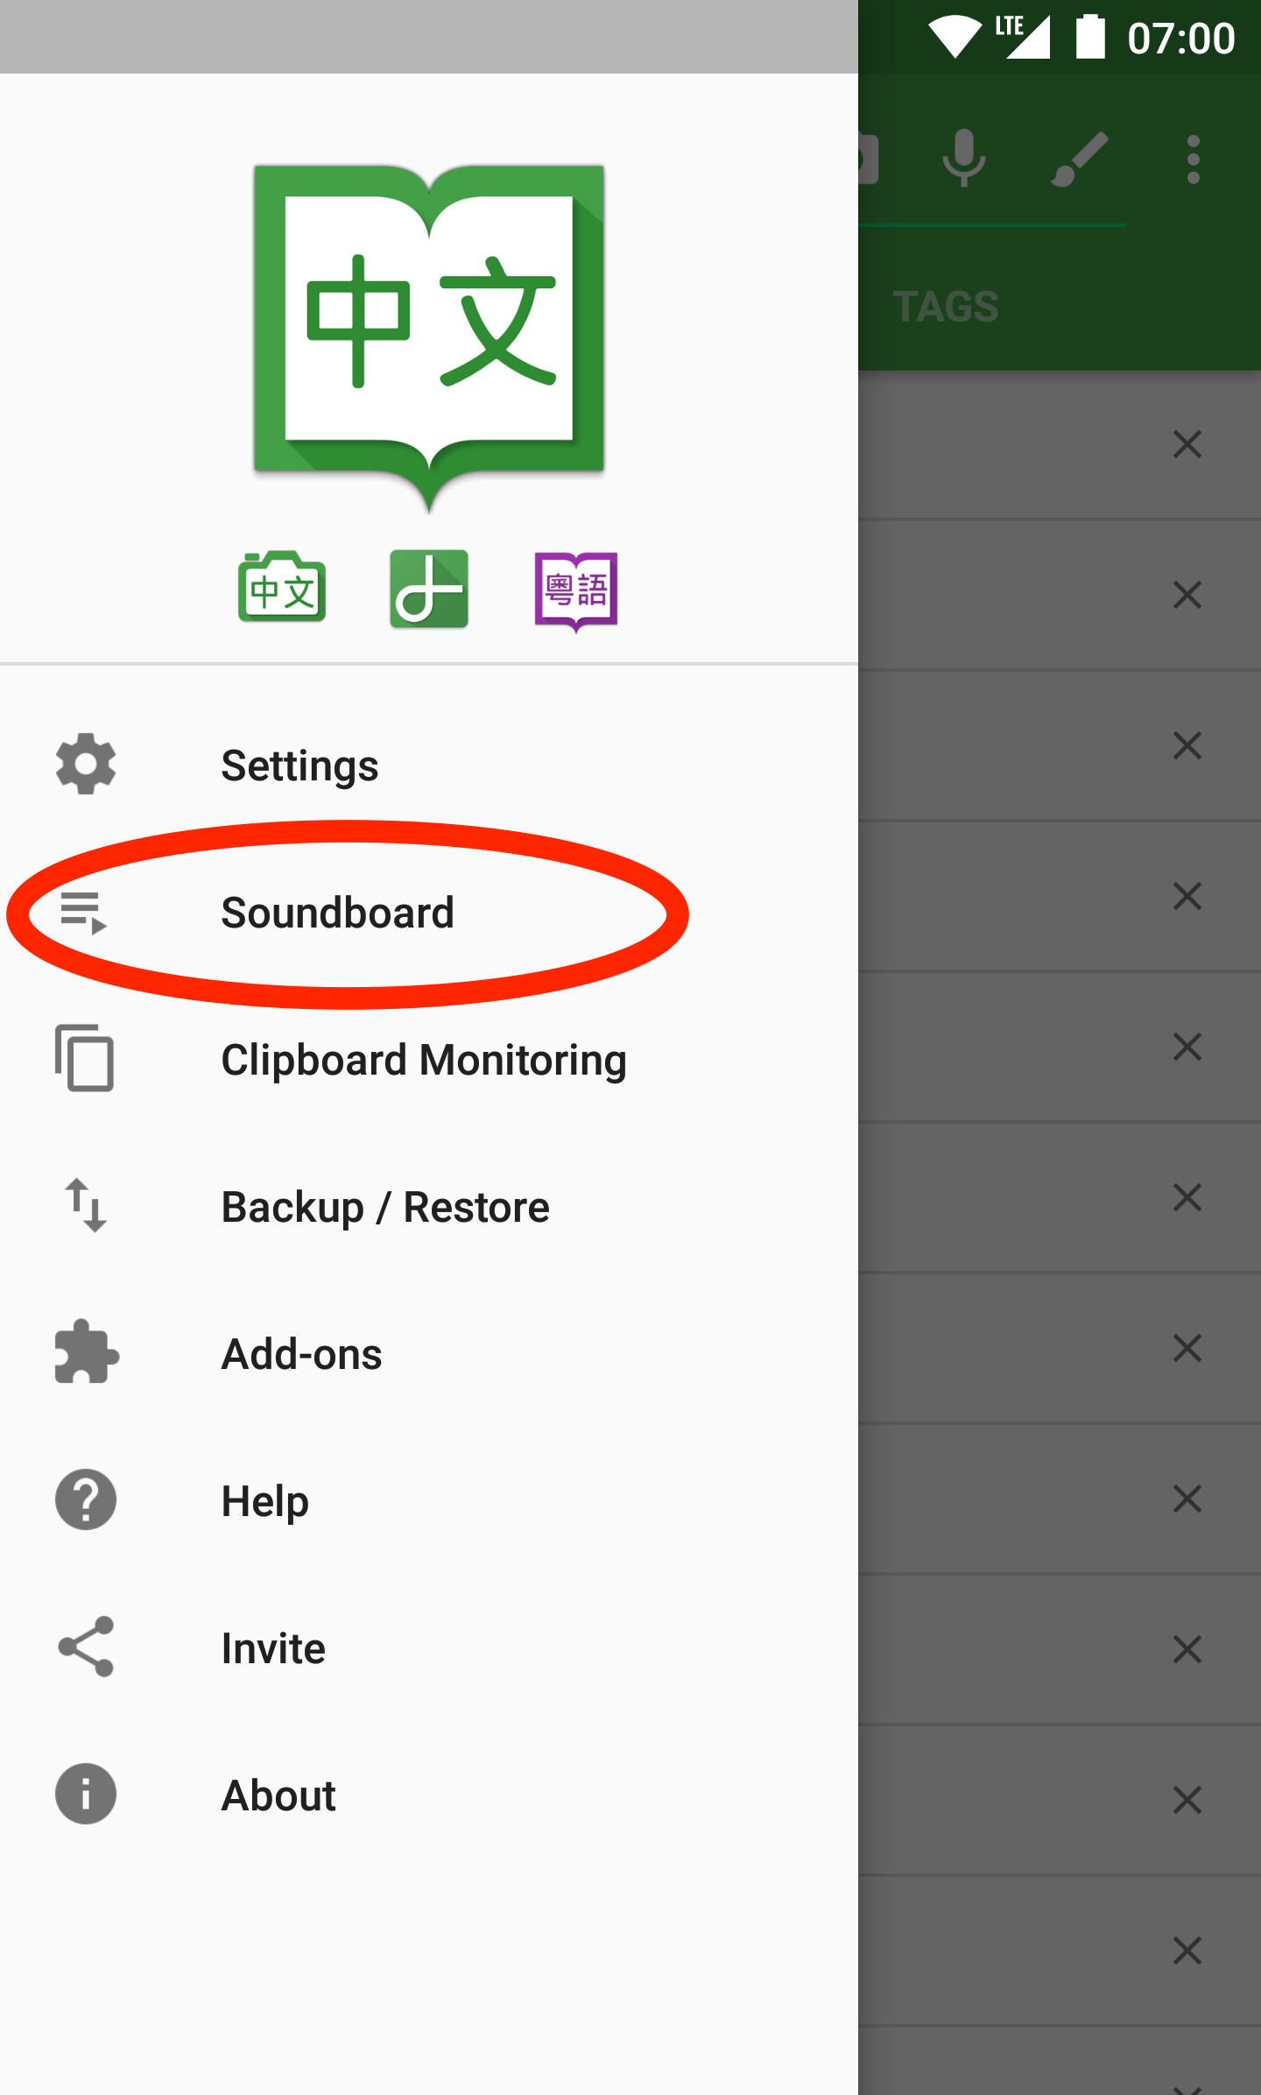
Task: Tap the Add-ons puzzle piece icon
Action: click(x=86, y=1353)
